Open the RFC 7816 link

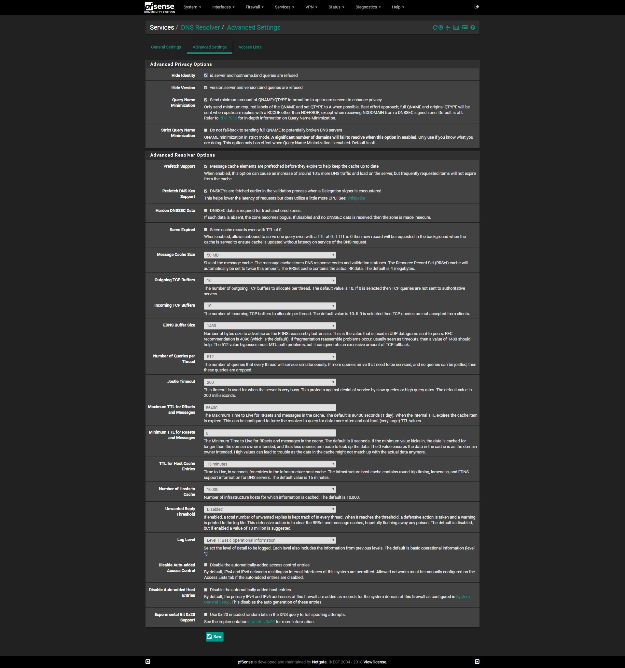(228, 118)
